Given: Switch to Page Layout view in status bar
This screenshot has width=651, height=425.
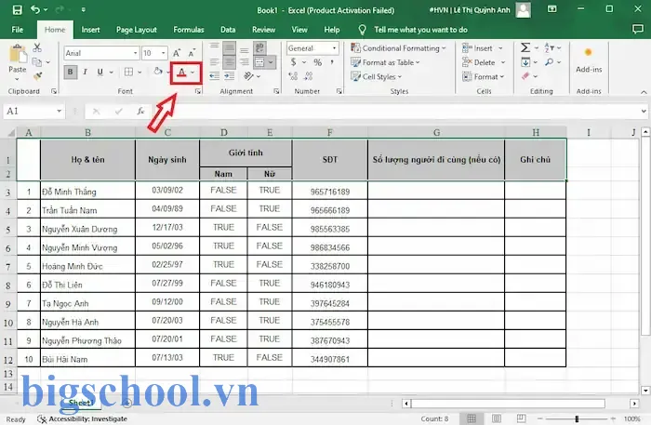Looking at the screenshot, I should coord(497,418).
